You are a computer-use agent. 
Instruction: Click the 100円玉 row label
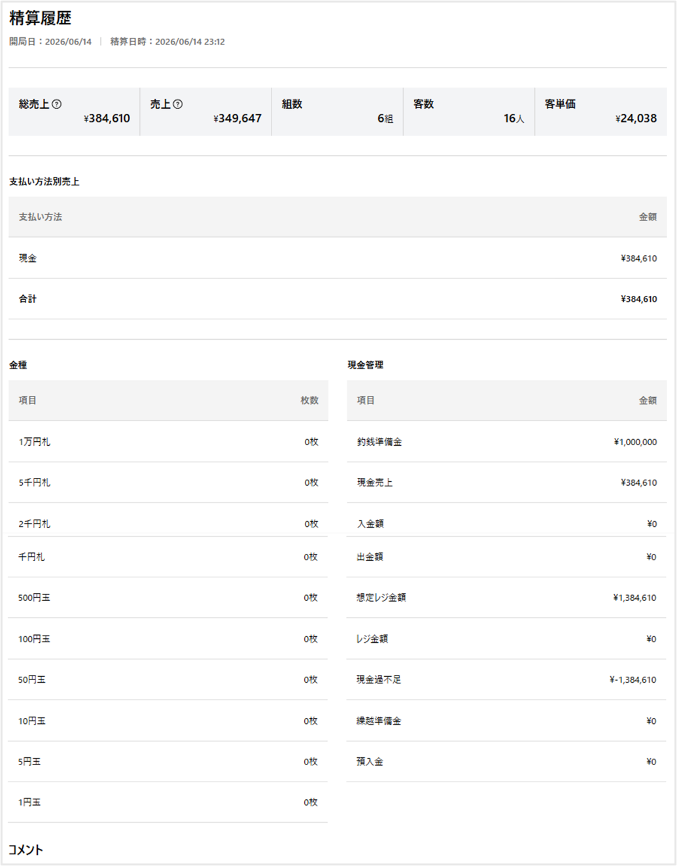(x=34, y=639)
